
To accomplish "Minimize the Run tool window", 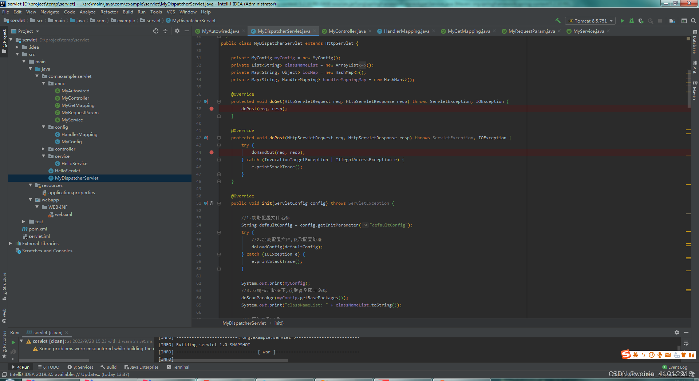I will point(686,332).
